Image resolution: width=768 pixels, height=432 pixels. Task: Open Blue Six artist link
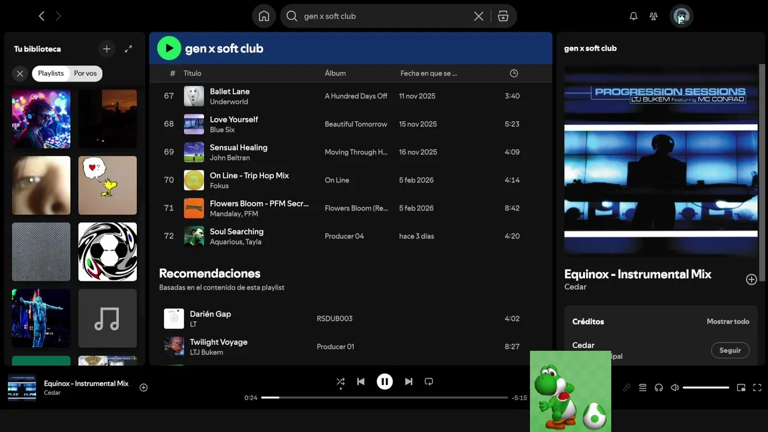222,130
